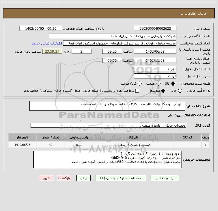Click the row number cell 1
The height and width of the screenshot is (211, 218).
click(206, 145)
